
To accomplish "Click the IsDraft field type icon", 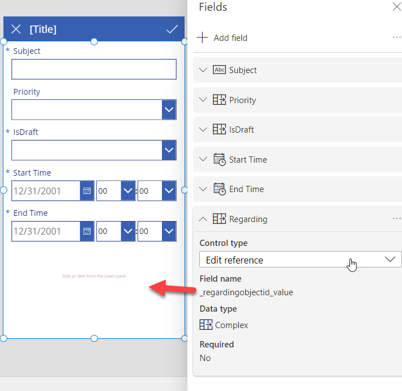I will click(219, 129).
